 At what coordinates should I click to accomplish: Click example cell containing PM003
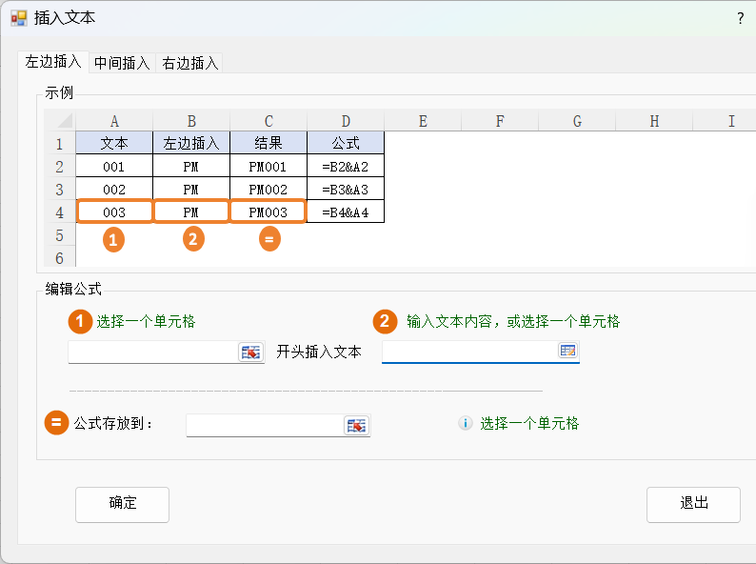click(x=268, y=211)
